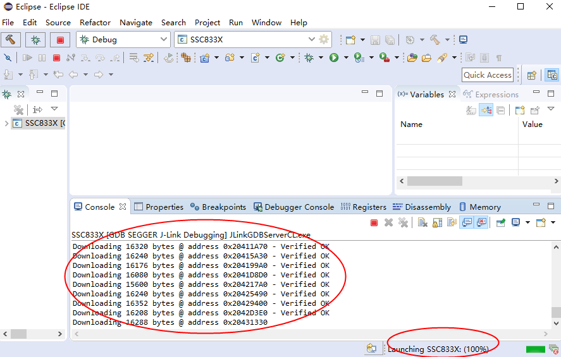Switch to the Expressions tab
The width and height of the screenshot is (561, 357).
(x=491, y=94)
